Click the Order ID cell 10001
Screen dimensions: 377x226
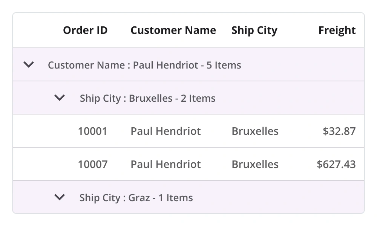click(x=92, y=131)
